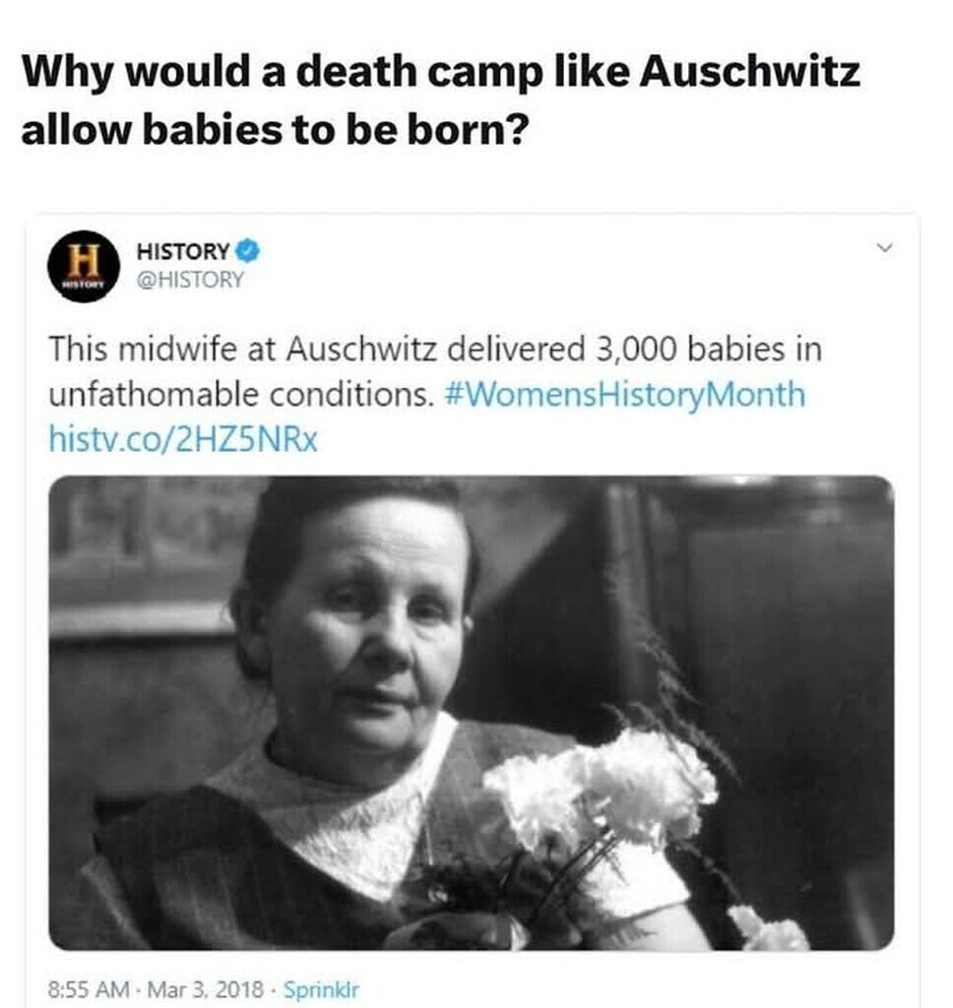
Task: Click the '3,000 babies in' words of the tweet
Action: coord(709,349)
